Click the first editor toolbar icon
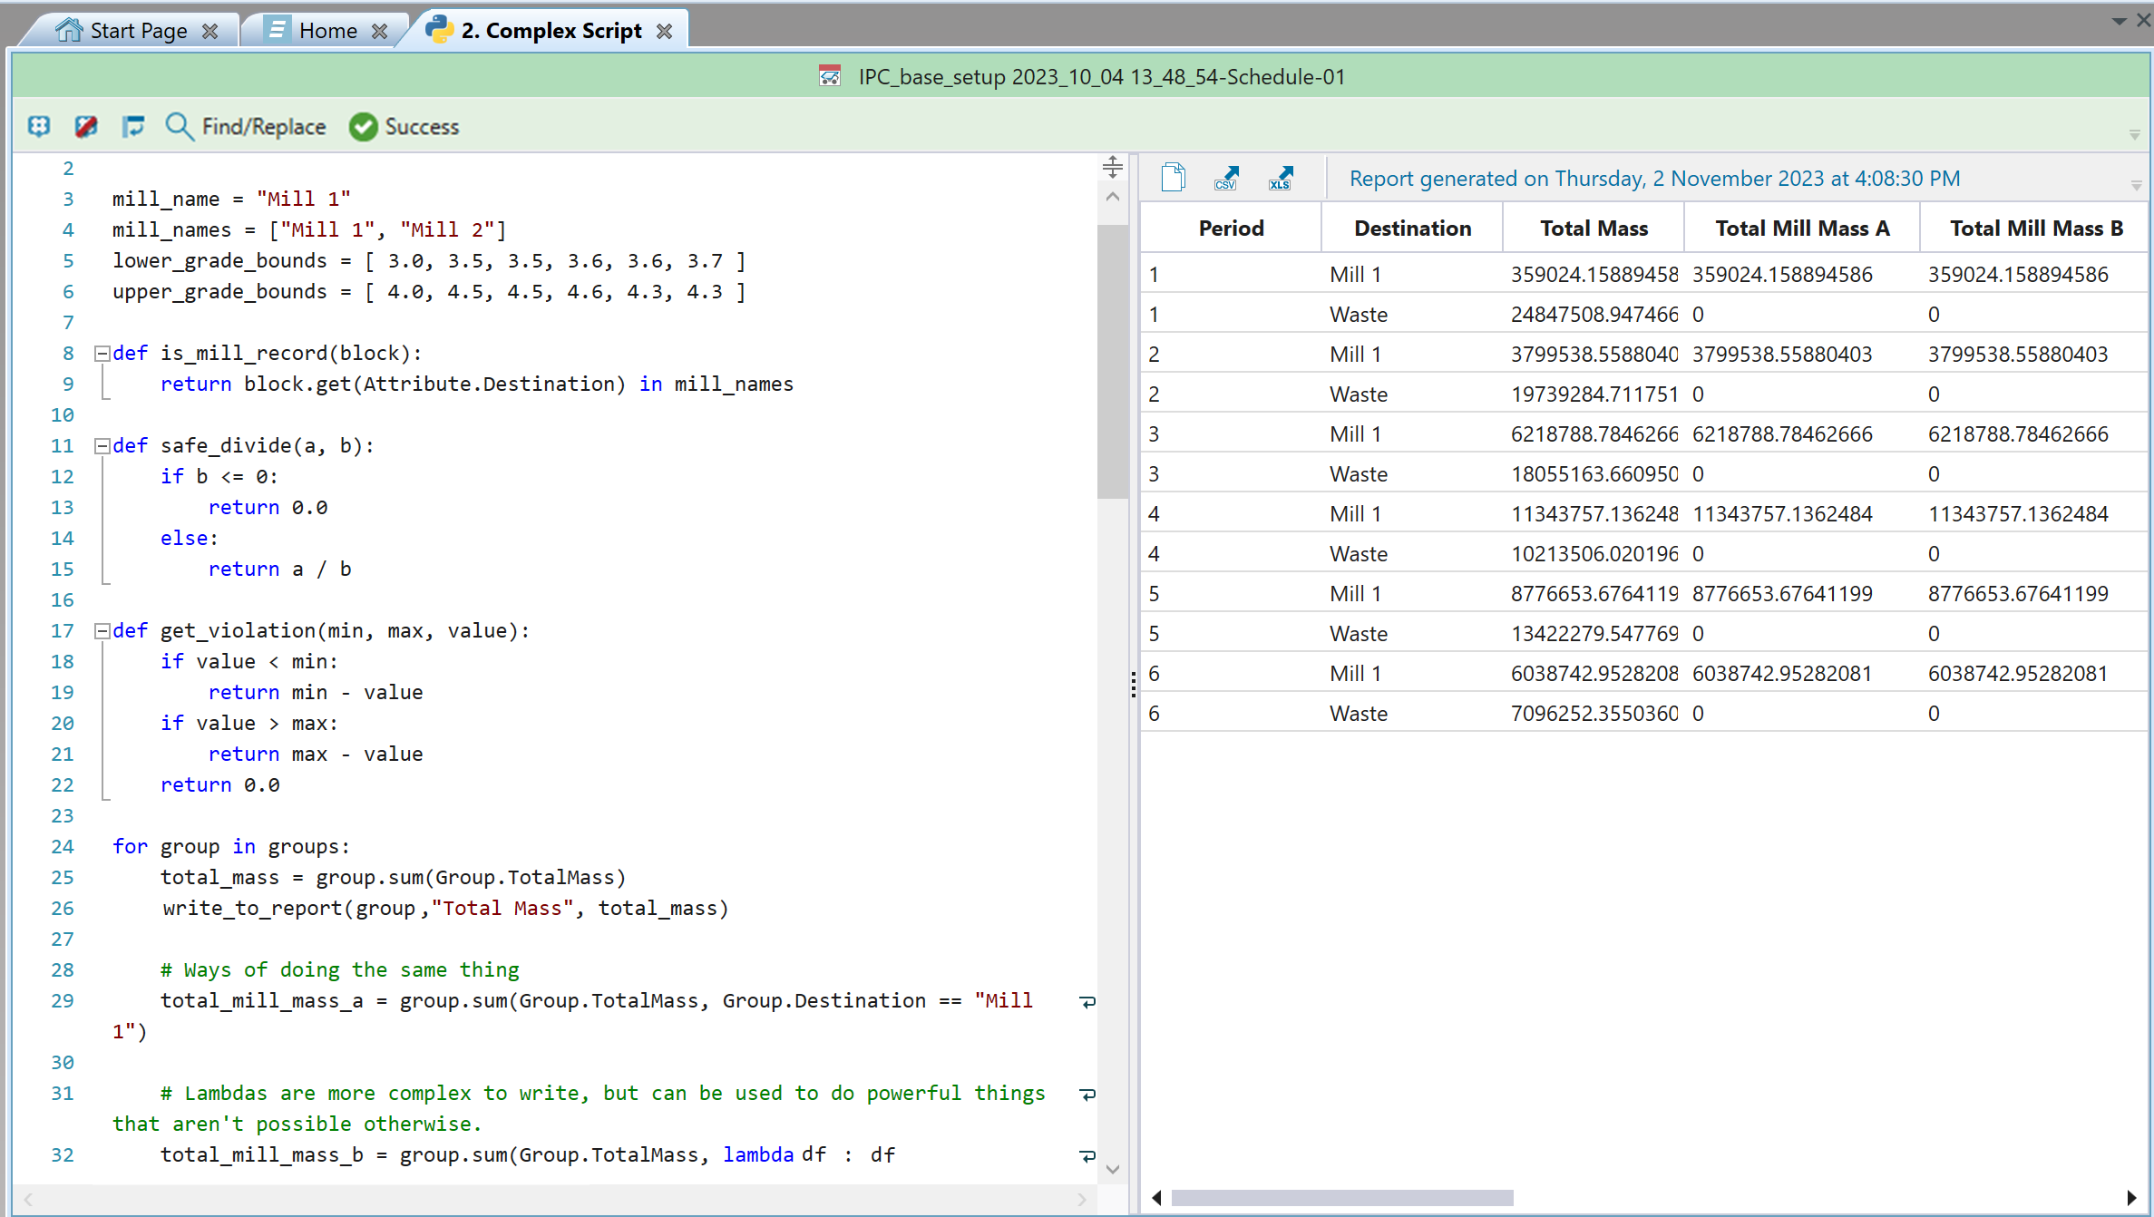This screenshot has width=2154, height=1217. tap(39, 126)
